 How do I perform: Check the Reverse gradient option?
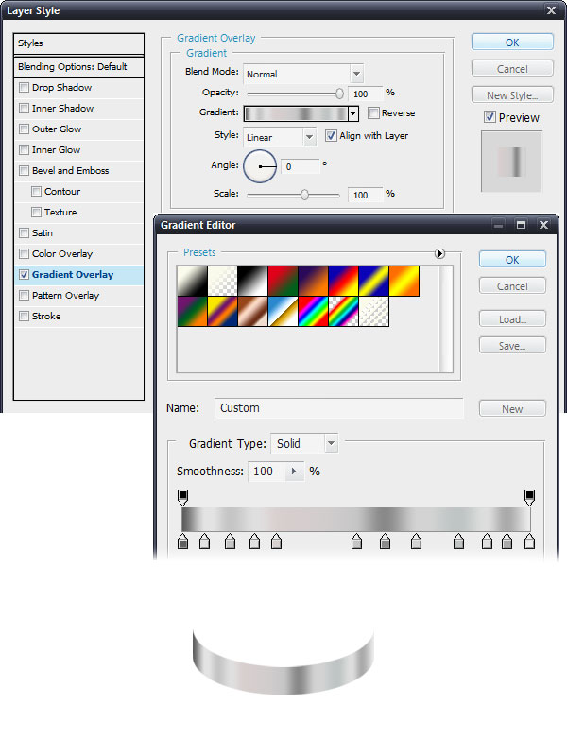[x=373, y=112]
